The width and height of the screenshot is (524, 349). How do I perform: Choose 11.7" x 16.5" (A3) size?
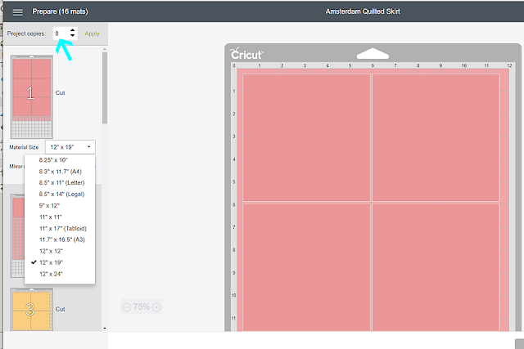pyautogui.click(x=62, y=239)
